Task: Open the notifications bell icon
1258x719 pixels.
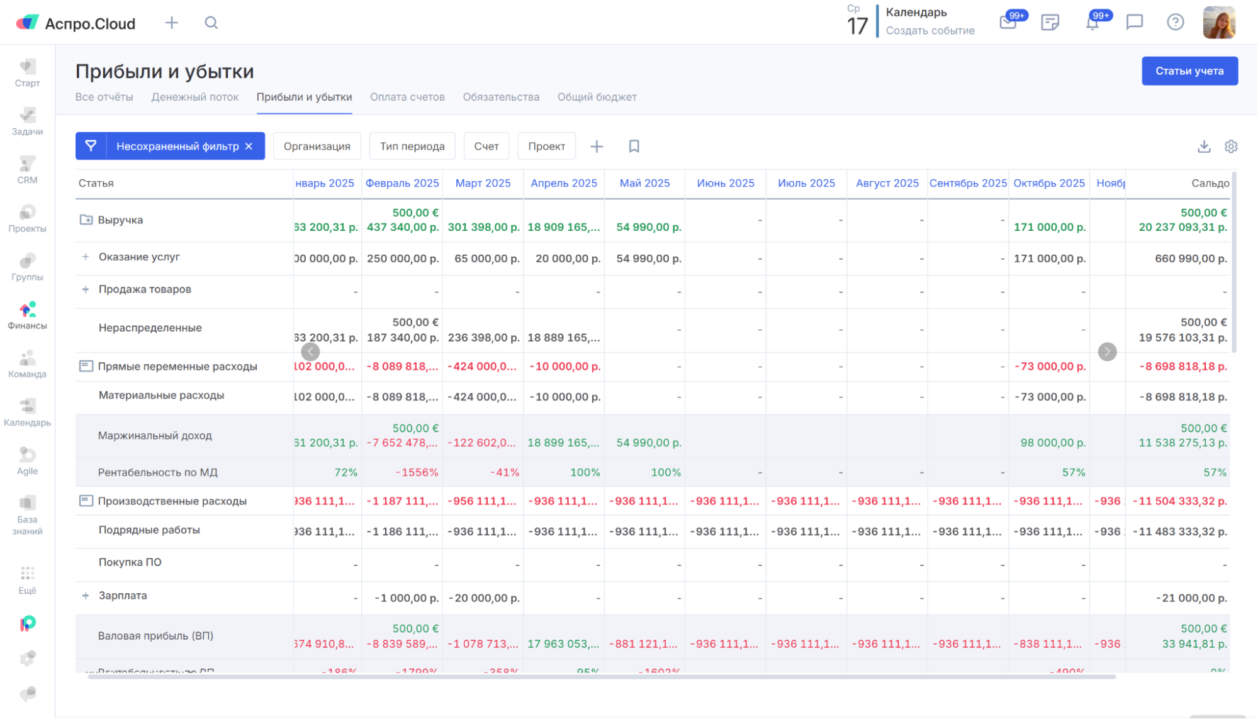Action: [x=1092, y=23]
